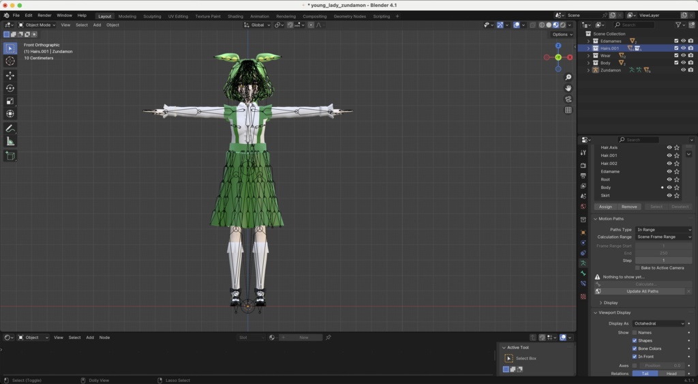Switch to the Shading workspace tab
698x384 pixels.
click(x=235, y=16)
